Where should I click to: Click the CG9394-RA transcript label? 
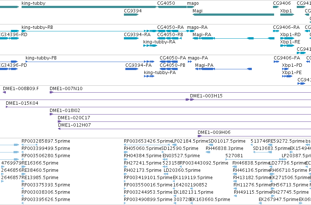(x=137, y=34)
